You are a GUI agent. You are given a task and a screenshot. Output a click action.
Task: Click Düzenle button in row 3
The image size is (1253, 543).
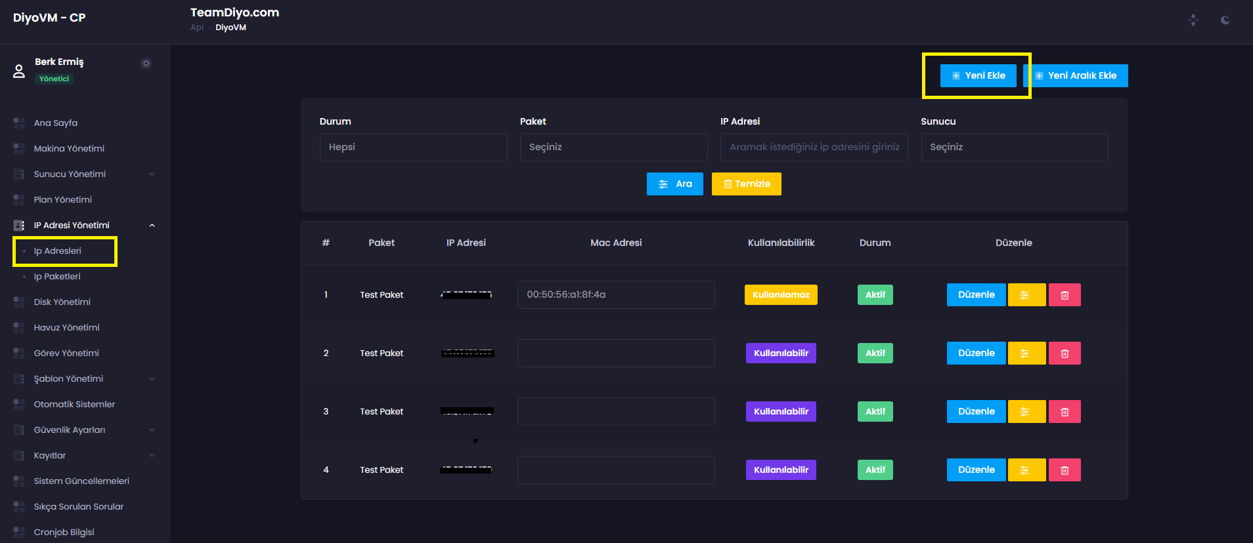[x=977, y=412]
